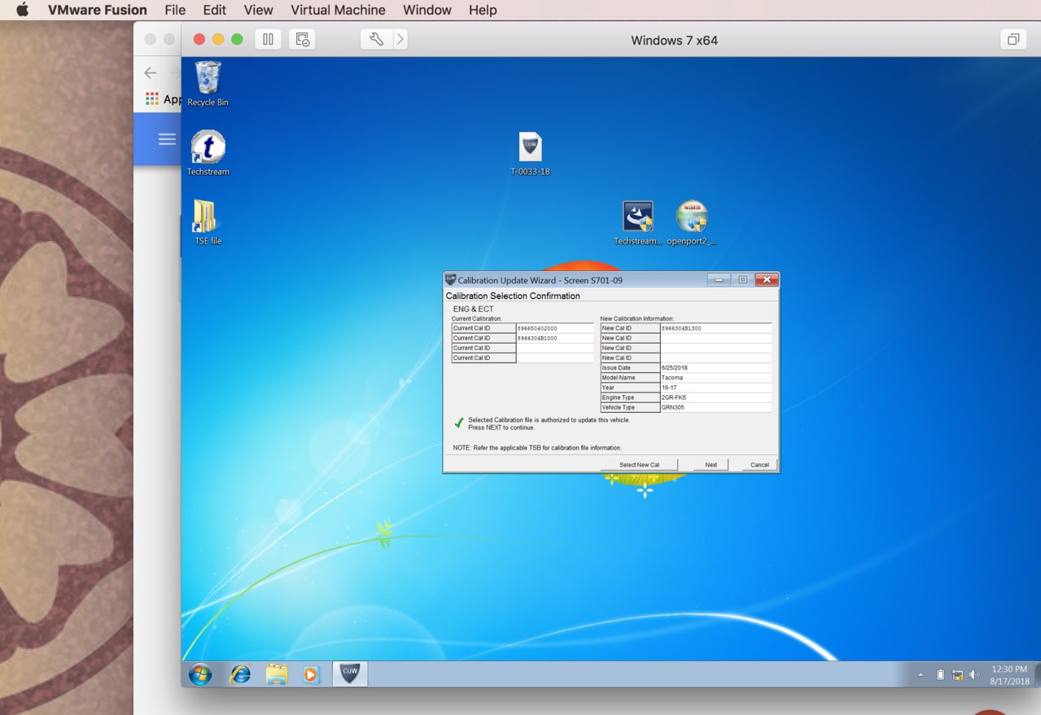Click the green authorization checkmark

tap(459, 423)
